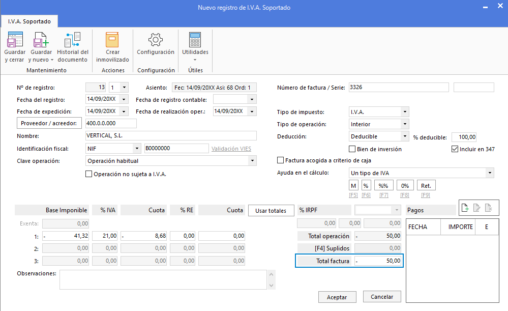This screenshot has height=311, width=508.
Task: Select the I.V.A. Soportado tab
Action: coord(29,21)
